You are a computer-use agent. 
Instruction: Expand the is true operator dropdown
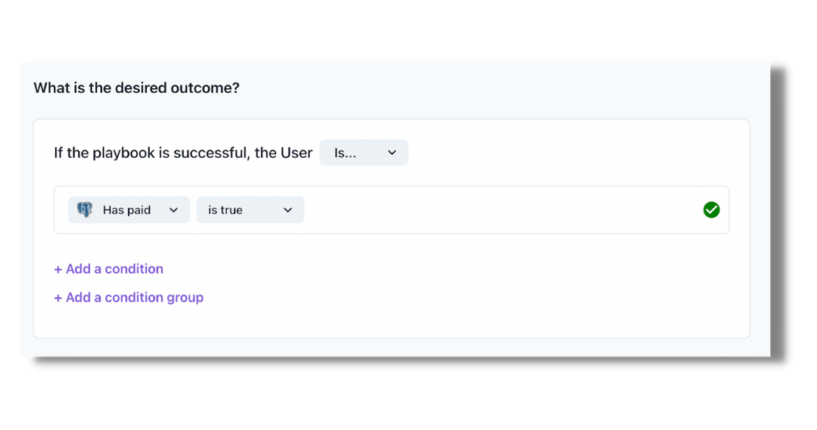click(250, 210)
